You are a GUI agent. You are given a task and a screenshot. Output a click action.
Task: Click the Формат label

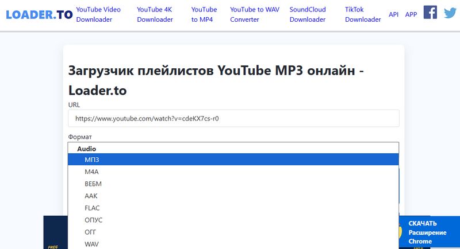(x=80, y=137)
